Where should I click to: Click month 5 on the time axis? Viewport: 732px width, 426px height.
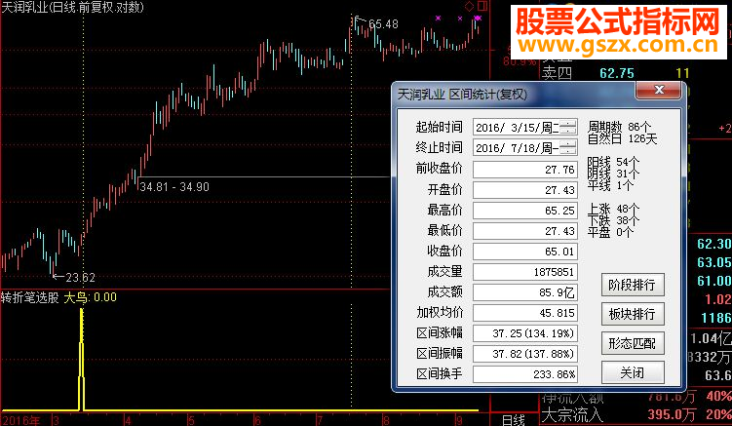pos(191,420)
